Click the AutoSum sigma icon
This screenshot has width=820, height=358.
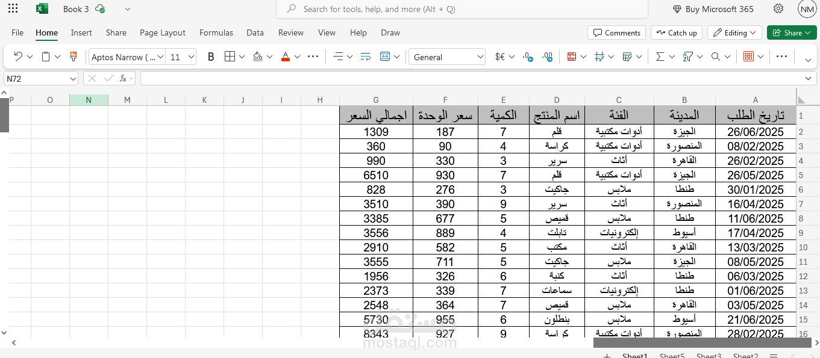[660, 57]
